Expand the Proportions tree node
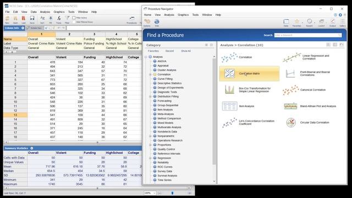 pos(150,145)
